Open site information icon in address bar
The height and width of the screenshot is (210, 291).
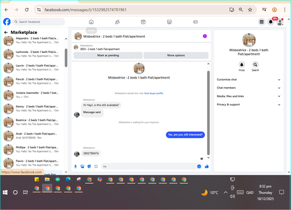[39, 10]
